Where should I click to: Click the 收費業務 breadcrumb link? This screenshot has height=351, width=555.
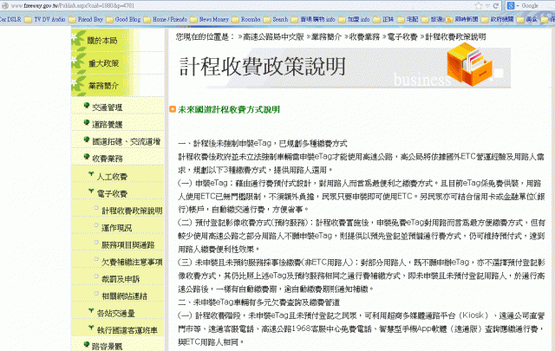pos(364,36)
